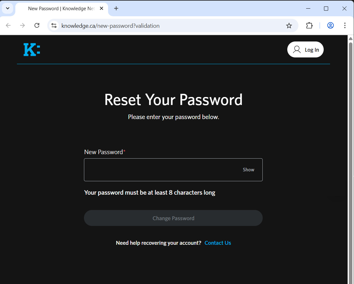Go back using the browser back arrow
This screenshot has height=284, width=354.
point(8,26)
